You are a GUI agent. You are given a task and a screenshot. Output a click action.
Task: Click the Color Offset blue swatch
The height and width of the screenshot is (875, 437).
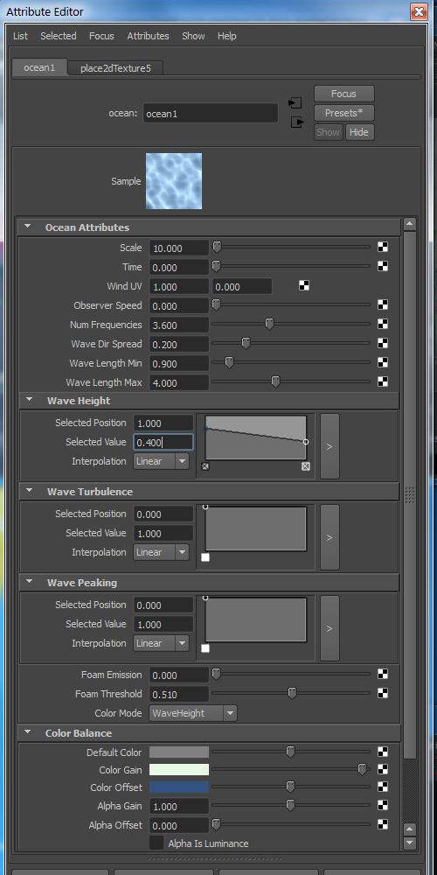pyautogui.click(x=179, y=787)
